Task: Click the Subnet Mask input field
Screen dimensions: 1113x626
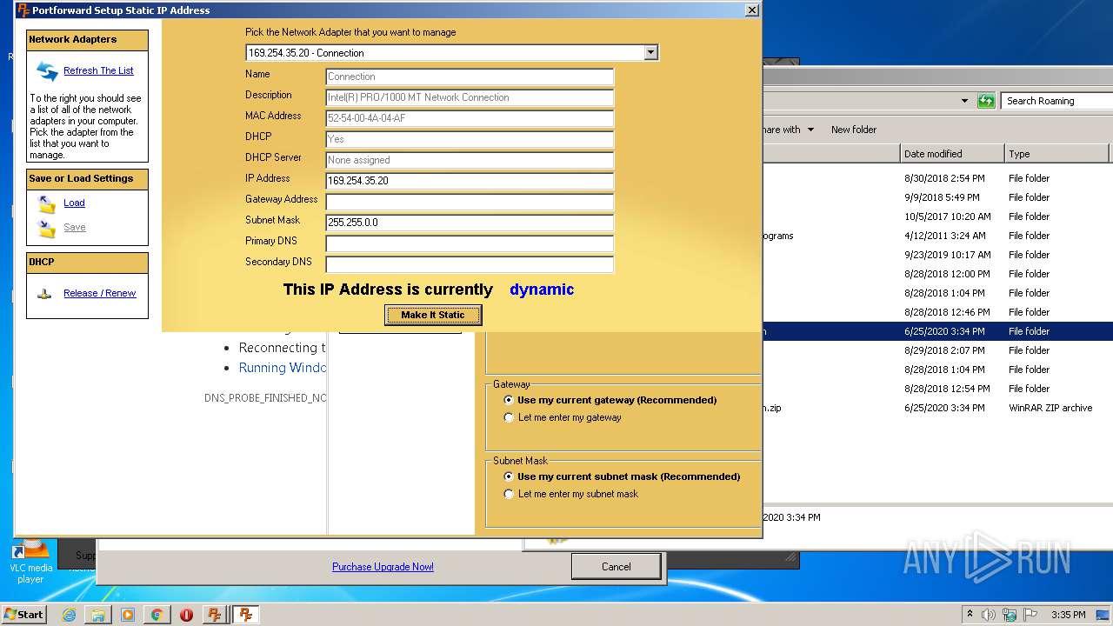Action: pos(470,223)
